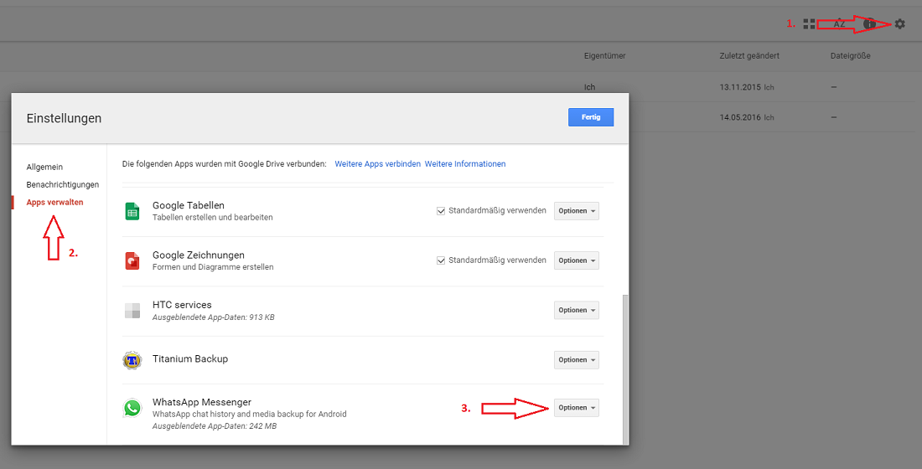Click the Titanium Backup app icon
Screen dimensions: 922x469
point(132,359)
